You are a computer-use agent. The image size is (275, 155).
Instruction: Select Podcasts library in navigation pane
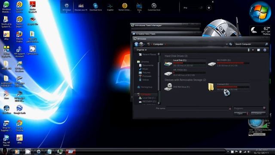(x=145, y=76)
